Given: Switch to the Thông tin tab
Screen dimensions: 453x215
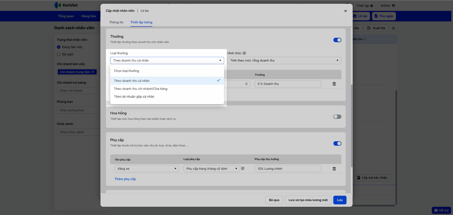Looking at the screenshot, I should pos(116,22).
